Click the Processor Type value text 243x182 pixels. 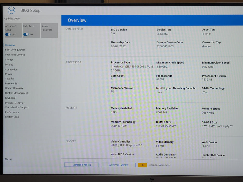[x=132, y=69]
